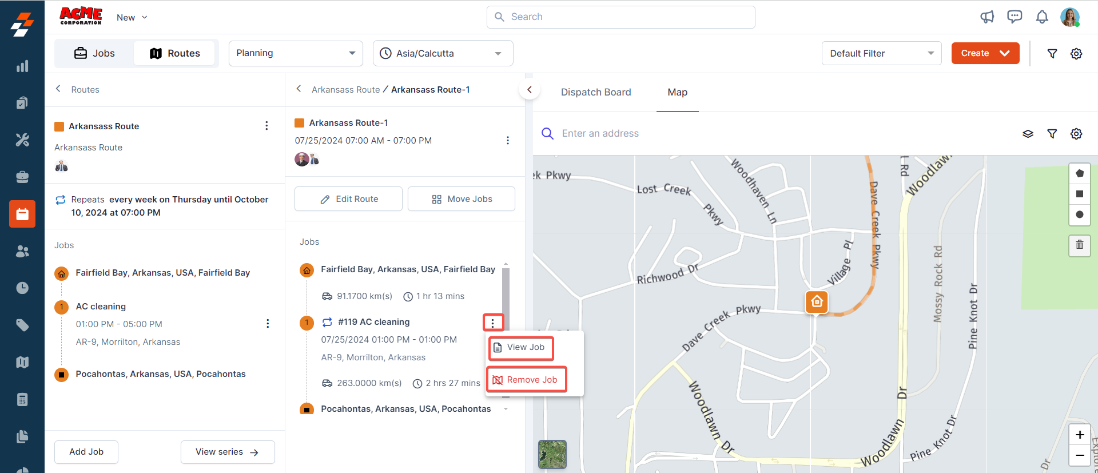
Task: Go back using Routes back arrow
Action: [58, 89]
